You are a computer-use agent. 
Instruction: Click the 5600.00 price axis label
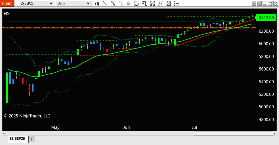266,69
